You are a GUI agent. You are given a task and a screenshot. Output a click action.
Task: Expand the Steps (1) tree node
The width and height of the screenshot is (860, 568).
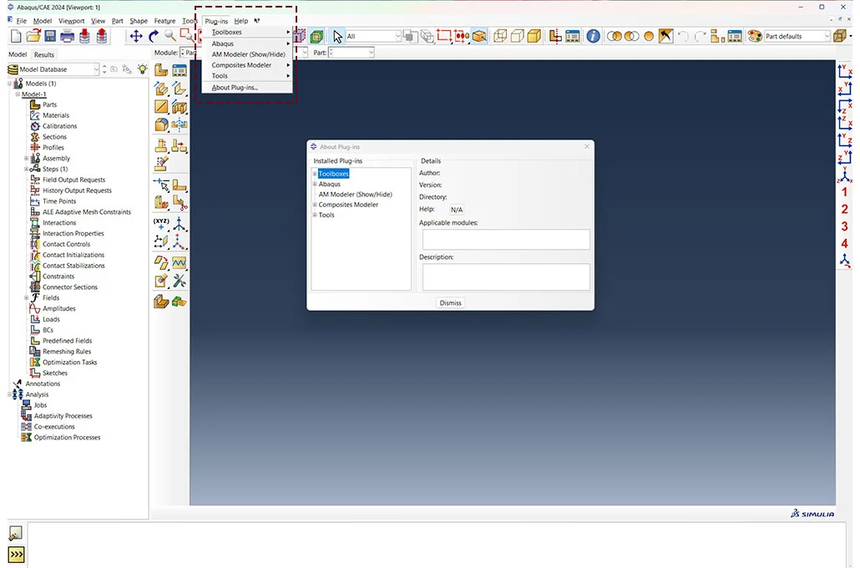coord(27,169)
